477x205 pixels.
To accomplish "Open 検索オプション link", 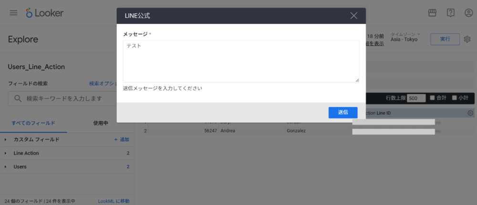I will [x=104, y=83].
